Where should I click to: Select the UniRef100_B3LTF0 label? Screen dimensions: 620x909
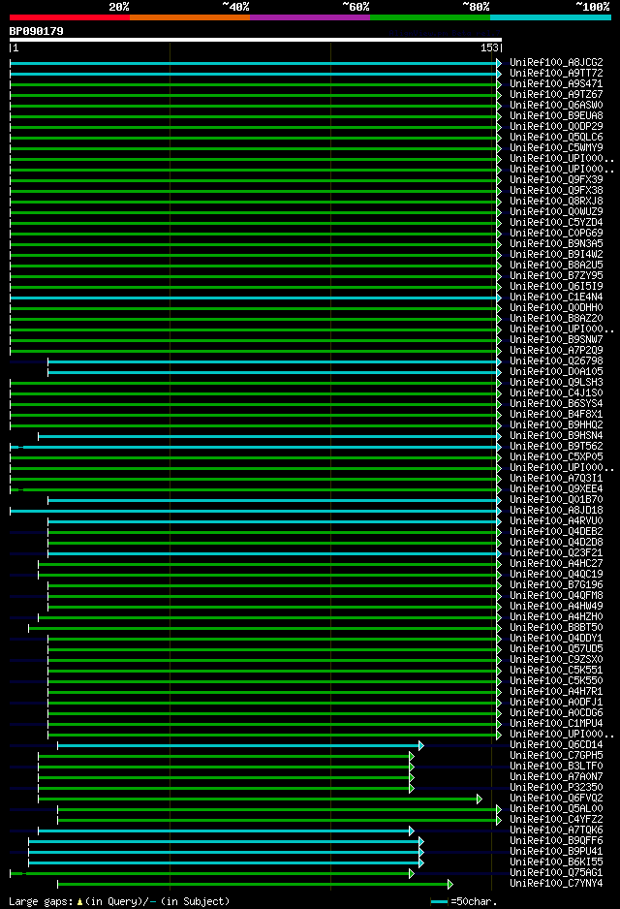556,767
